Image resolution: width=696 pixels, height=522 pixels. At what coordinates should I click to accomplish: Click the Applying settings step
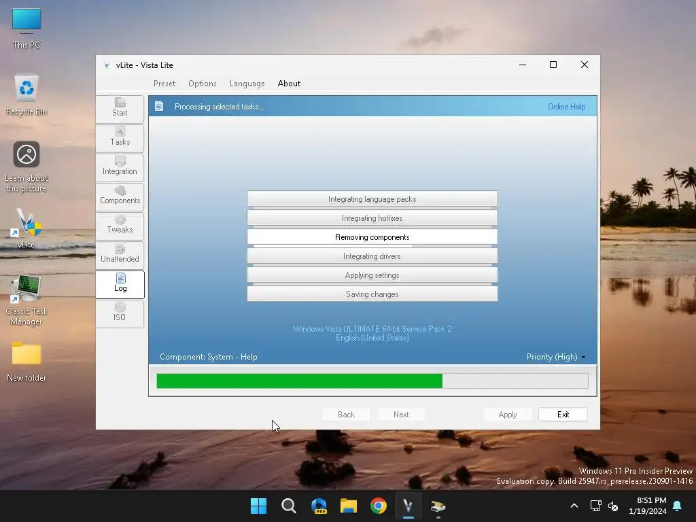tap(372, 276)
